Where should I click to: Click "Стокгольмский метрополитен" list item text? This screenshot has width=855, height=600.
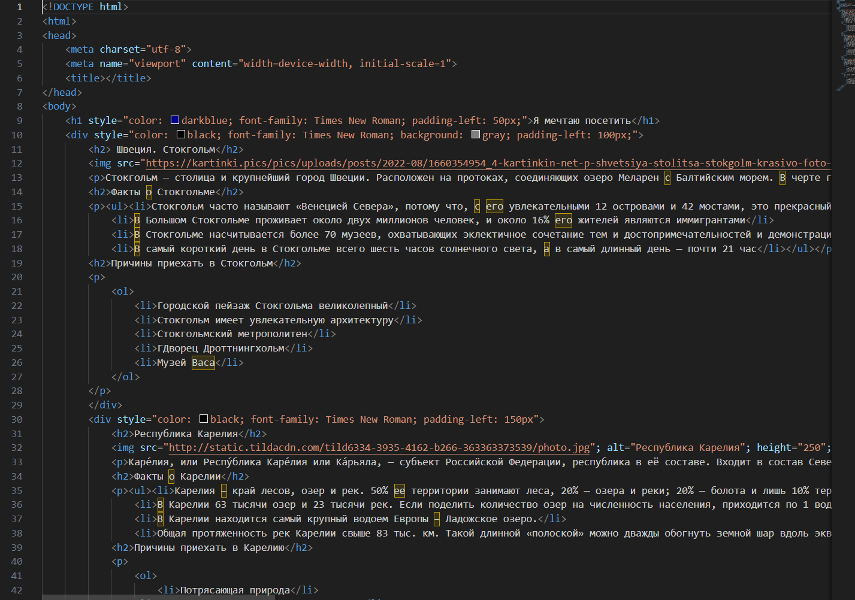(x=232, y=334)
